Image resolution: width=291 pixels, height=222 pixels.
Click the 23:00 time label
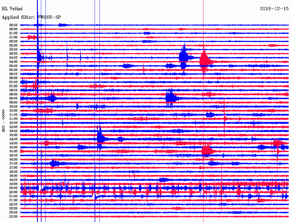coord(13,213)
